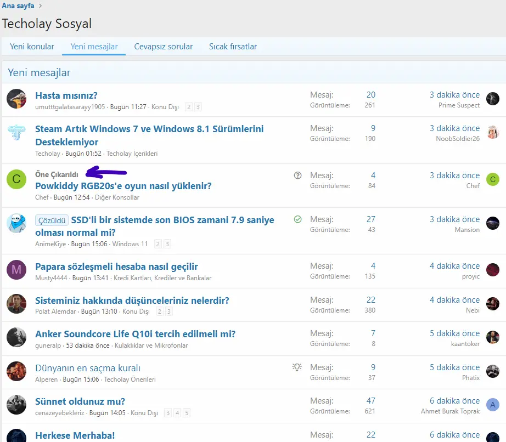Jump to page 5 of Sünnet thread
The height and width of the screenshot is (442, 506).
tap(187, 413)
